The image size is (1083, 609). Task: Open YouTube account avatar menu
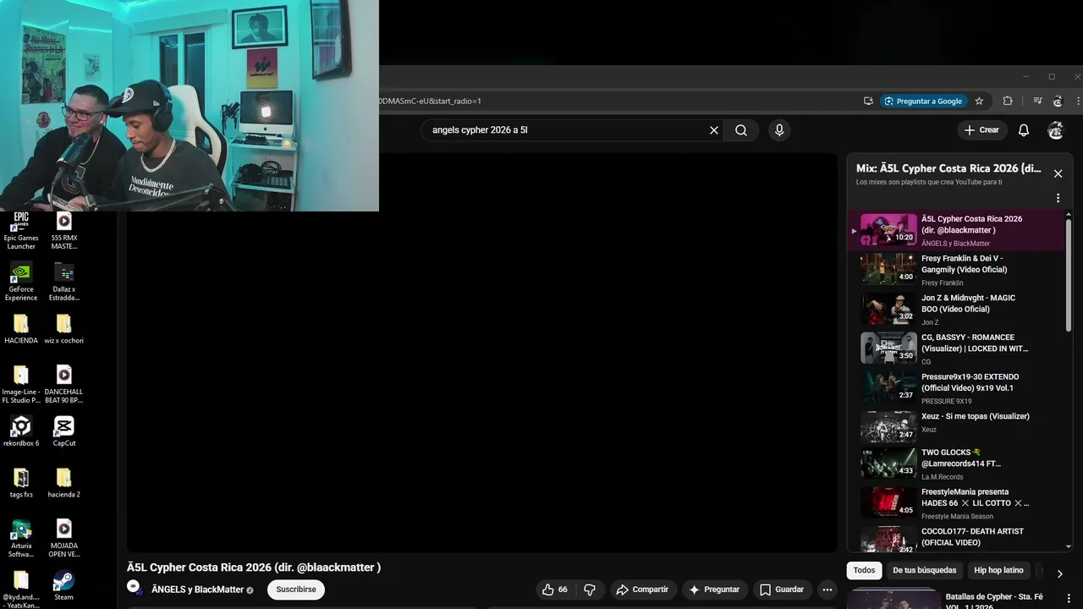[1055, 130]
